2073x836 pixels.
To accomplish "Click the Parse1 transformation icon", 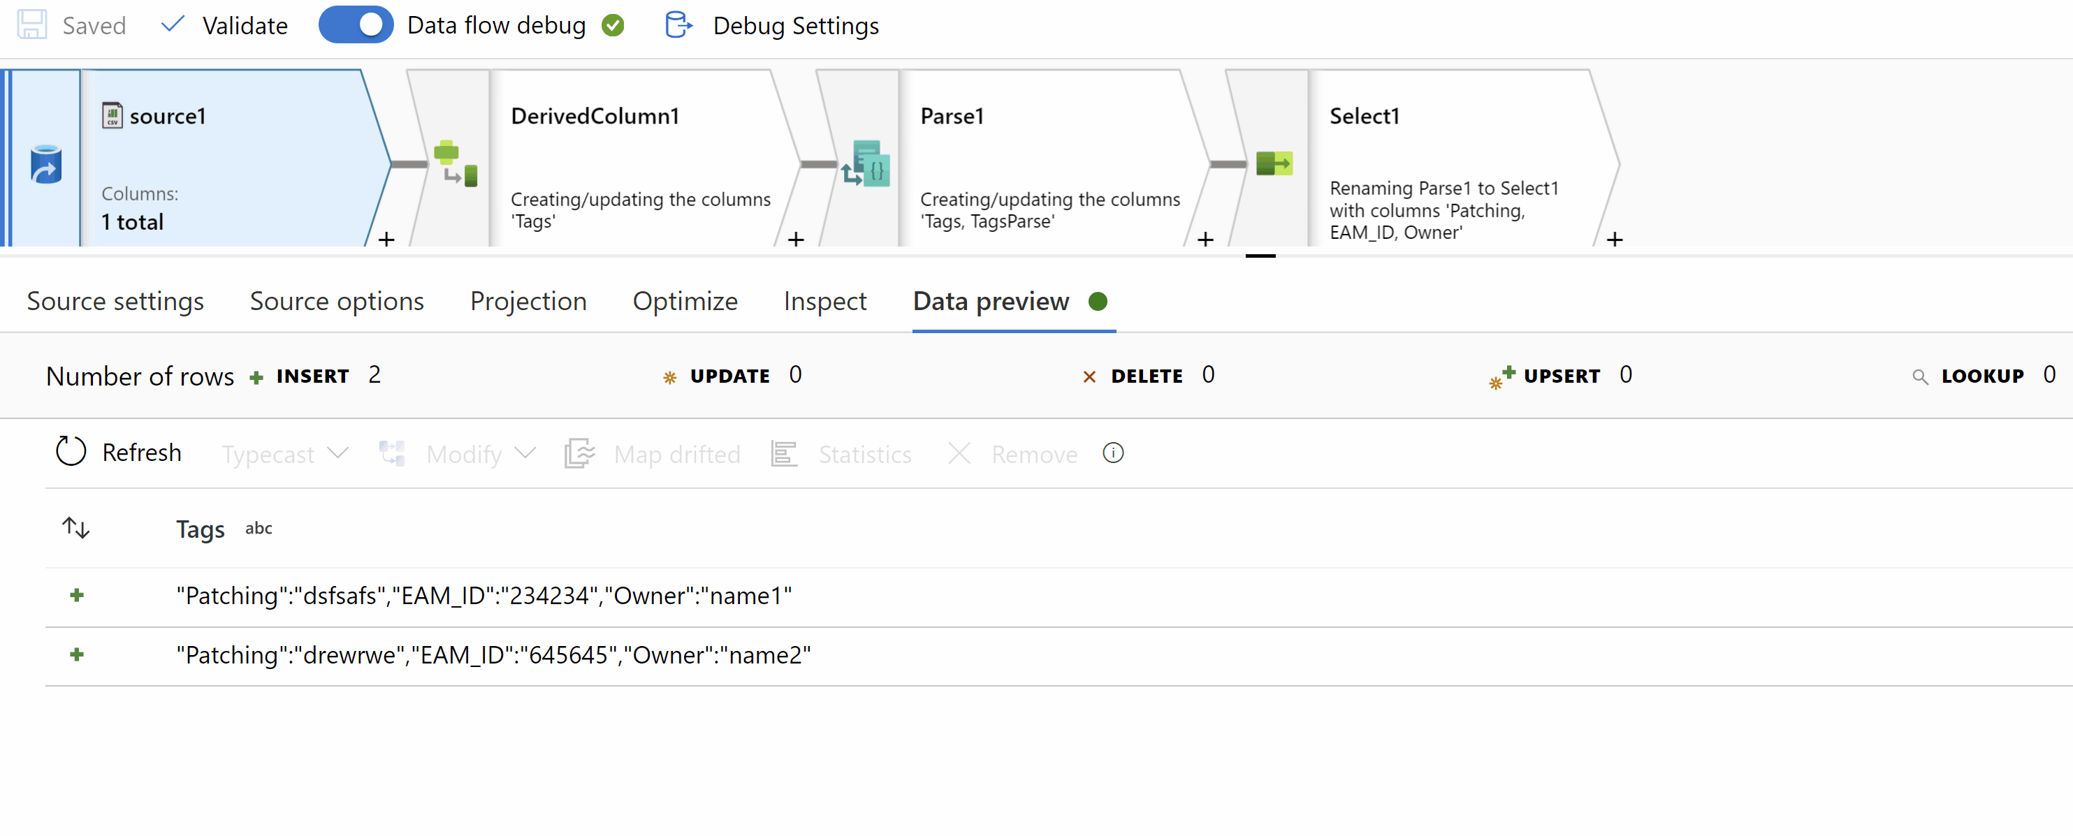I will click(866, 163).
